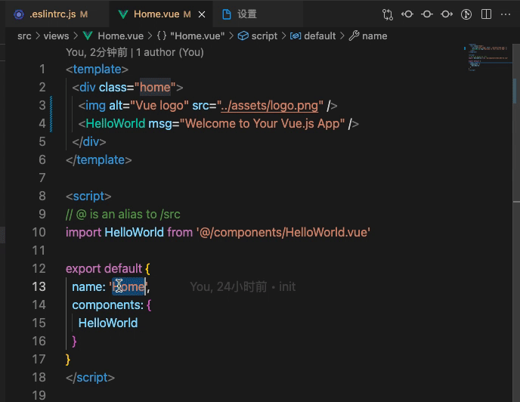Open the script breadcrumb dropdown
Viewport: 520px width, 402px height.
pos(265,36)
